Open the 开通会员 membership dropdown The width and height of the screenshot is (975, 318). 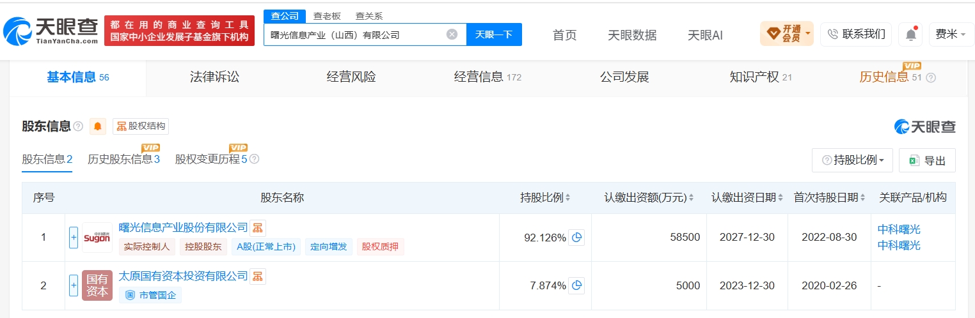(x=786, y=33)
